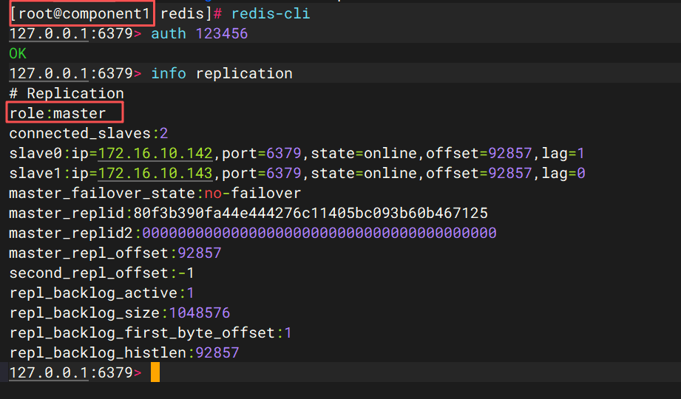Click the master_repl_offset:92857 line
681x399 pixels.
[115, 253]
